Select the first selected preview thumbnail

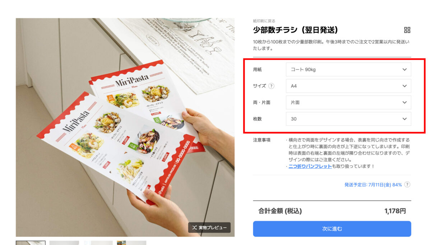pyautogui.click(x=31, y=243)
